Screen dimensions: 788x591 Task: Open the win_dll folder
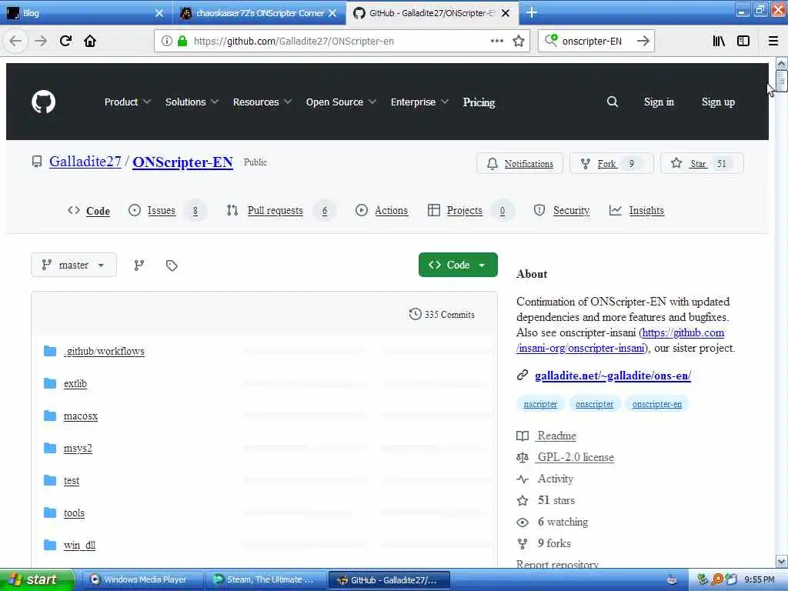click(79, 546)
